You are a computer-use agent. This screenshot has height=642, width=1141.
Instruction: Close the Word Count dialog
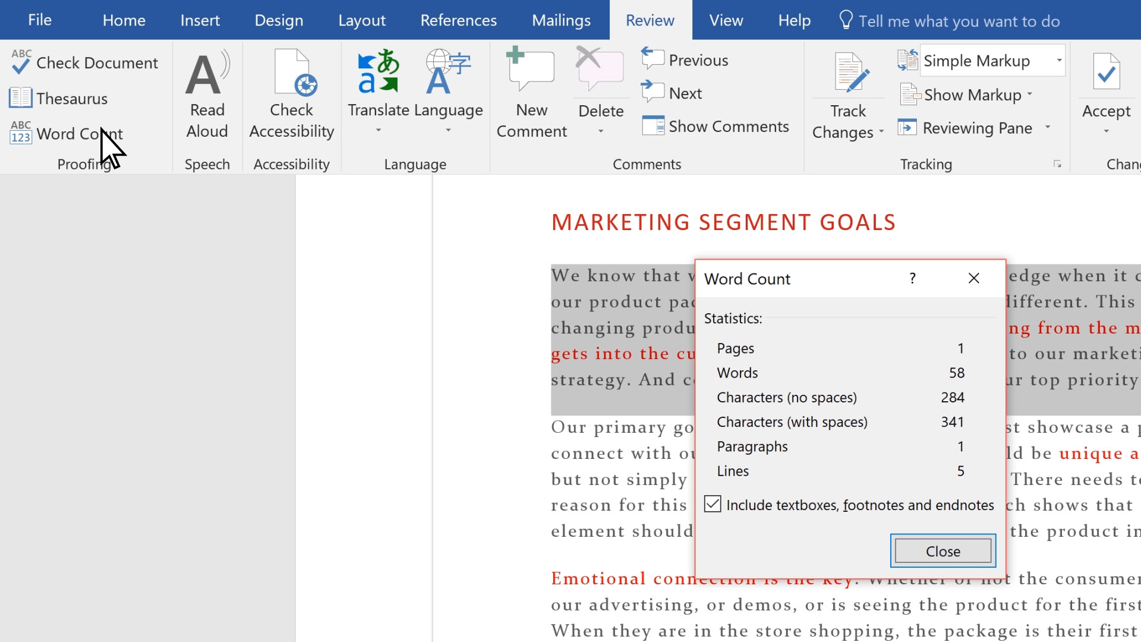click(x=942, y=550)
